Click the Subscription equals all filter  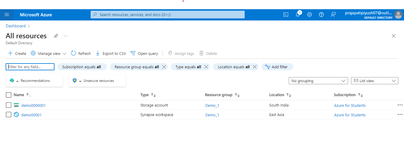tap(81, 67)
